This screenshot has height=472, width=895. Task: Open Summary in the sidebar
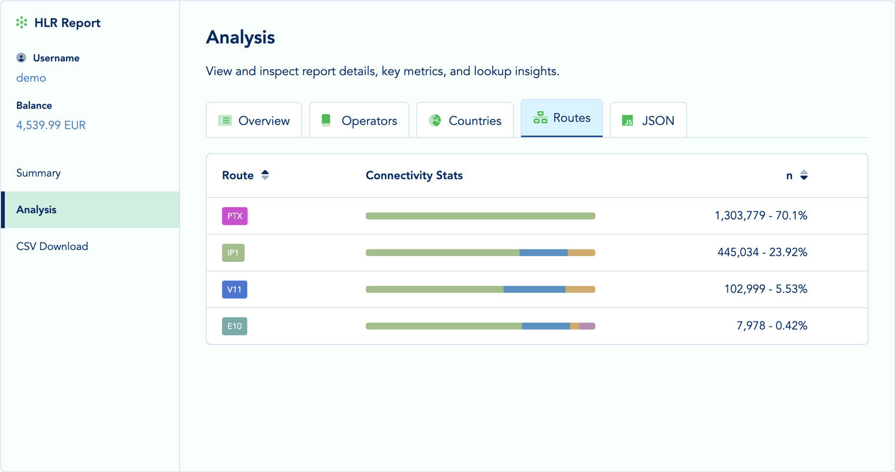tap(38, 173)
